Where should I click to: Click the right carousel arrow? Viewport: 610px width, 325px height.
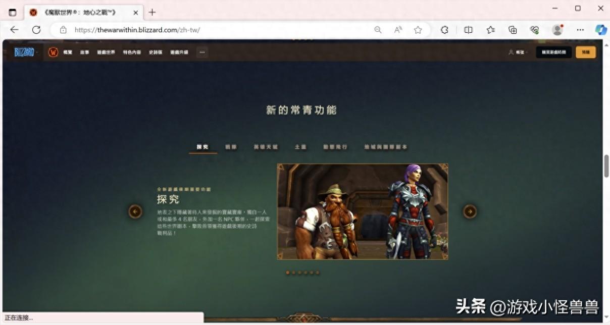[470, 211]
